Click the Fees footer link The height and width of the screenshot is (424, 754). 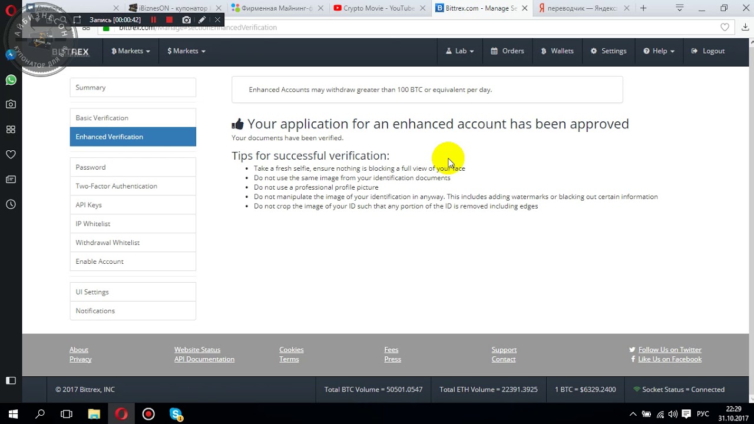pos(391,350)
